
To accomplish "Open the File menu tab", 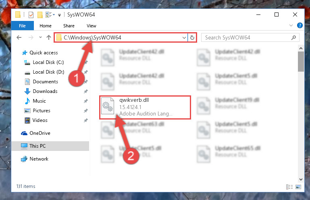I will coord(22,26).
